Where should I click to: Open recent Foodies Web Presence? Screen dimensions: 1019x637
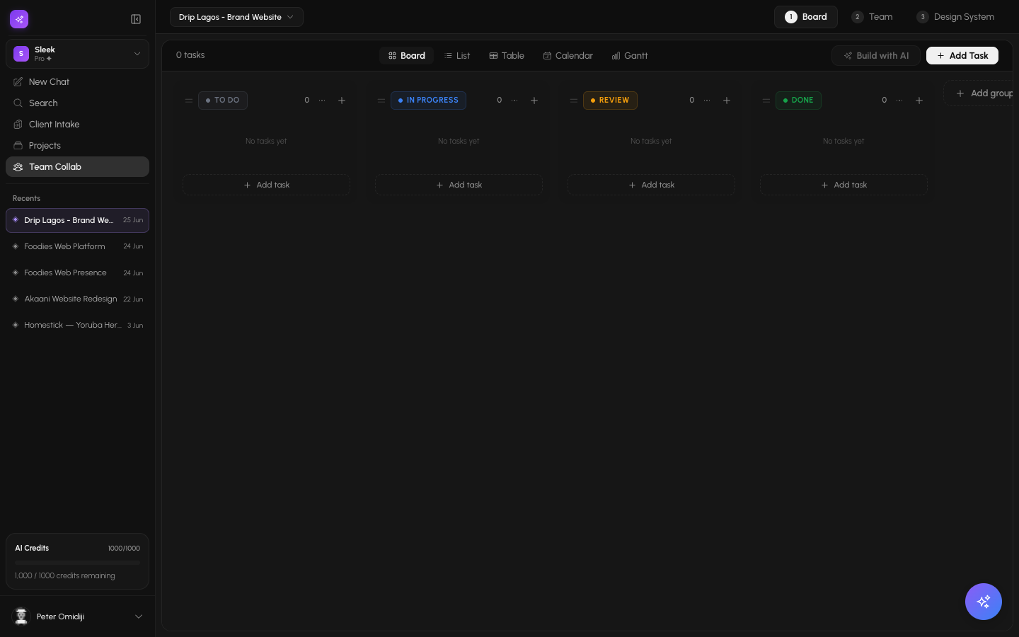tap(78, 272)
